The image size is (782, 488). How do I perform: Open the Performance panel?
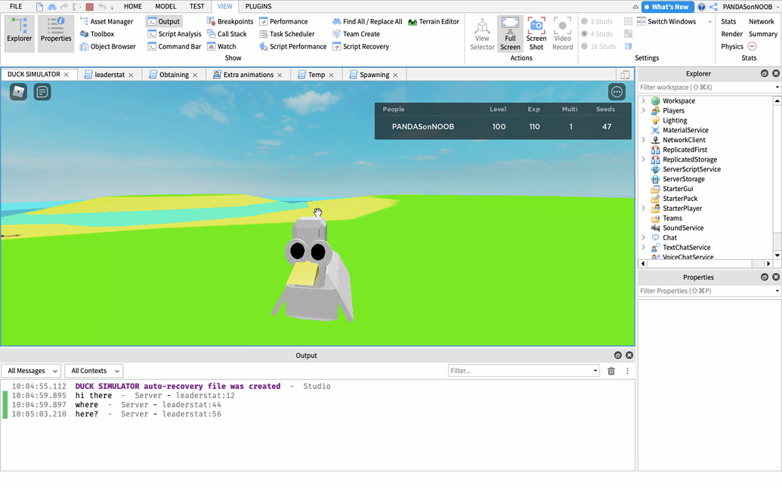click(x=283, y=21)
